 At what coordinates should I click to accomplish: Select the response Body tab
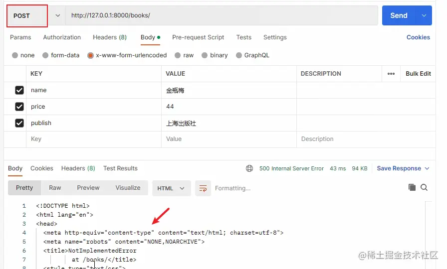[15, 168]
